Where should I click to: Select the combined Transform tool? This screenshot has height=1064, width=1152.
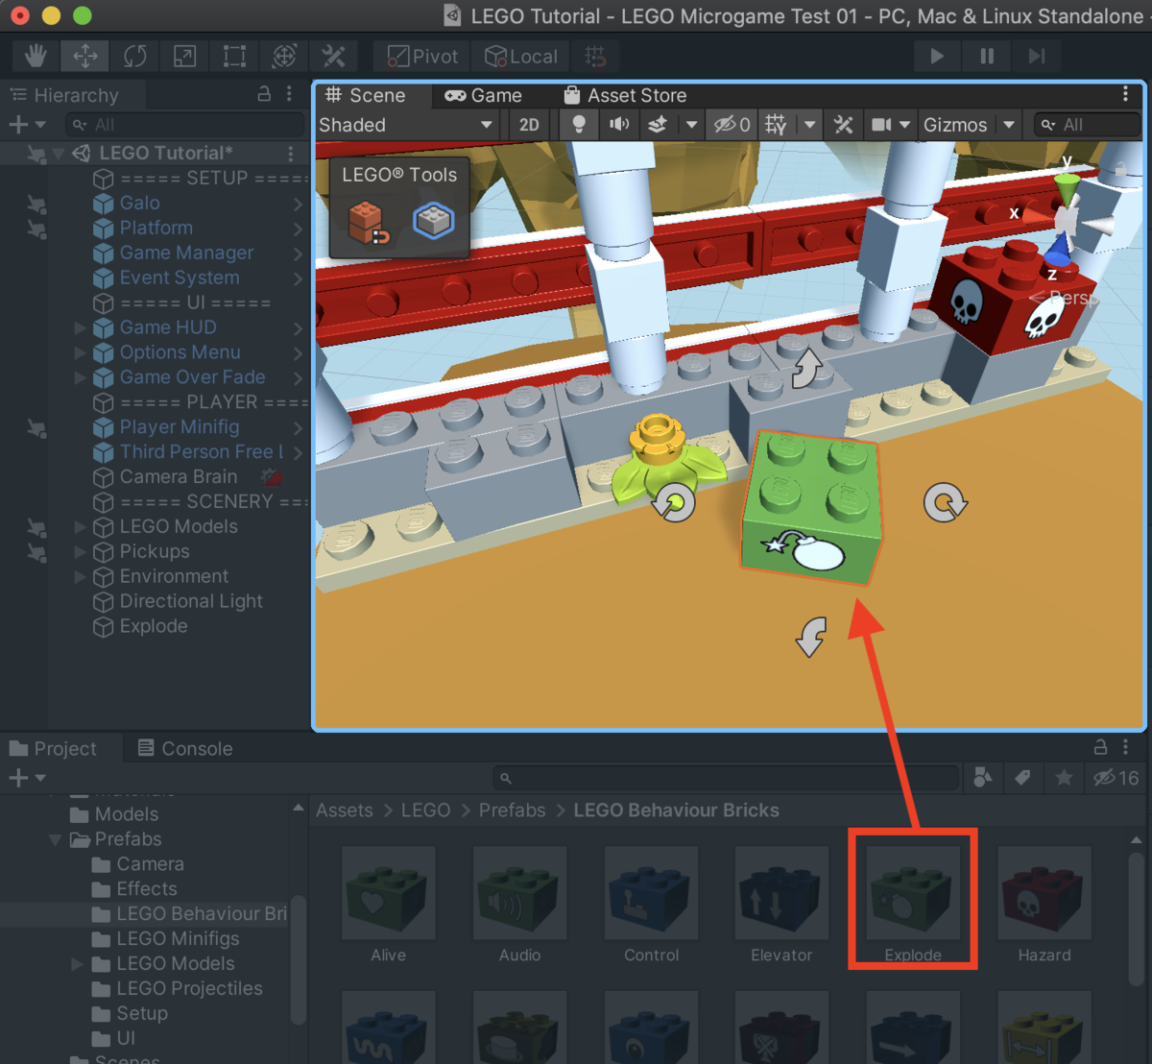[284, 56]
